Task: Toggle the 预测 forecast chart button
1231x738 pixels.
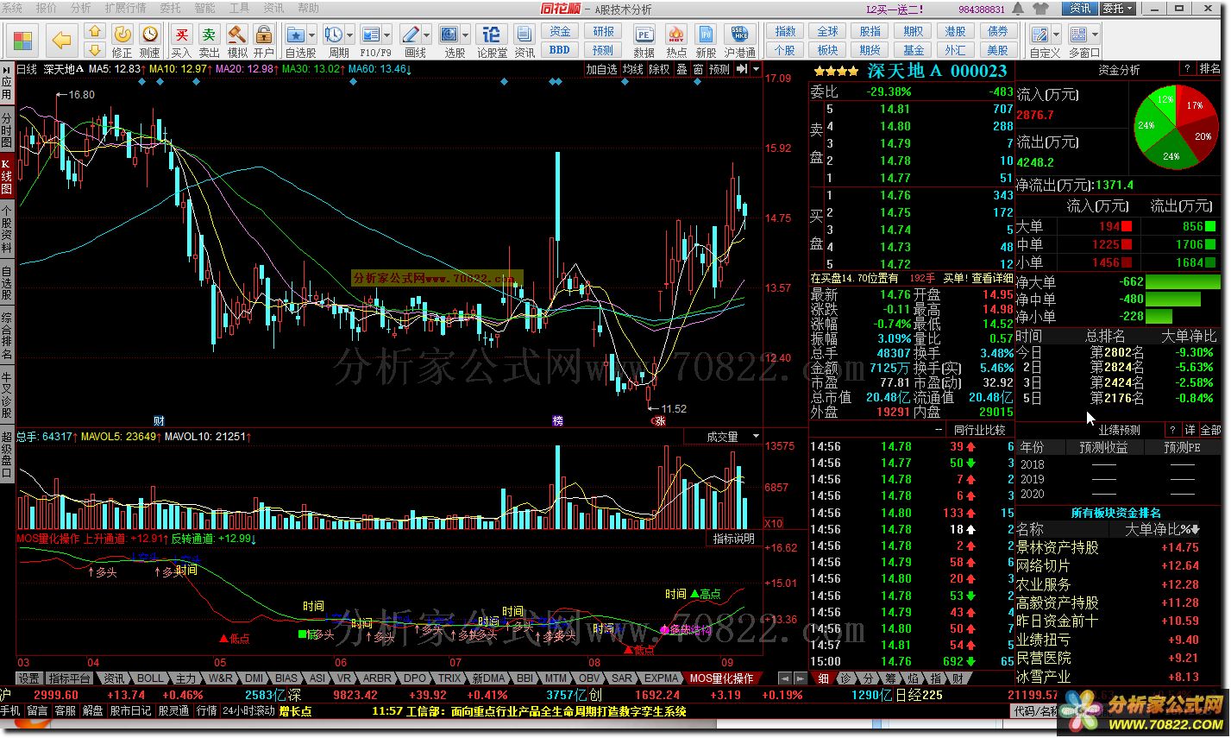Action: point(719,69)
